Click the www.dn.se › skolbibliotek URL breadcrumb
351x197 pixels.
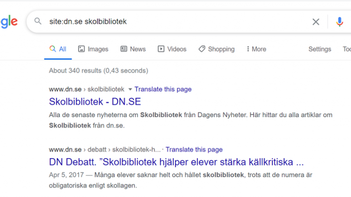(x=87, y=89)
